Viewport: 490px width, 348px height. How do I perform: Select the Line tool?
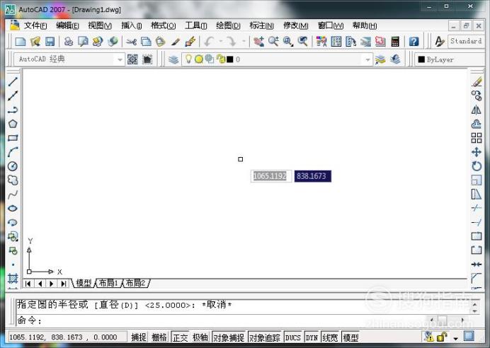tap(13, 82)
